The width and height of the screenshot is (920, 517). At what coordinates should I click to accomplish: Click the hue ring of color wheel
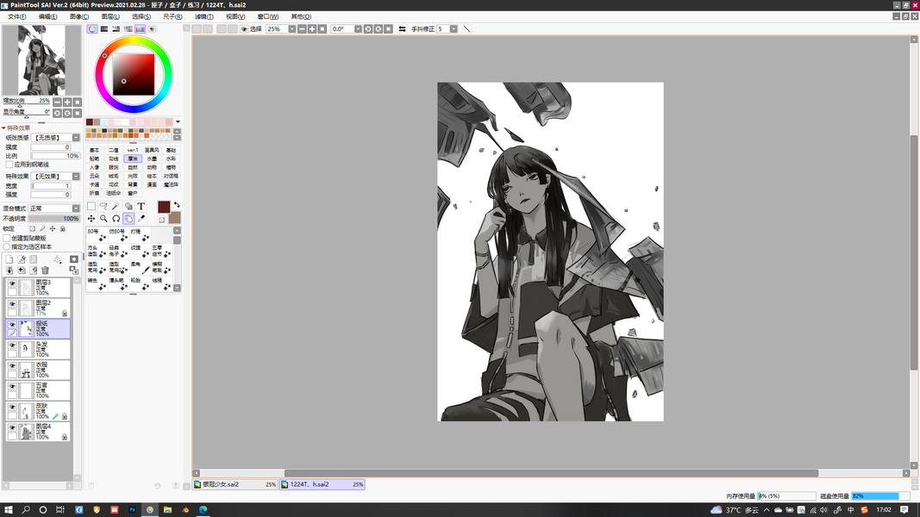coord(134,40)
